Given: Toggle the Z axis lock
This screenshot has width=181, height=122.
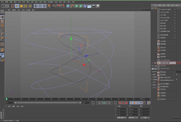Looking at the screenshot, I should 44,6.
